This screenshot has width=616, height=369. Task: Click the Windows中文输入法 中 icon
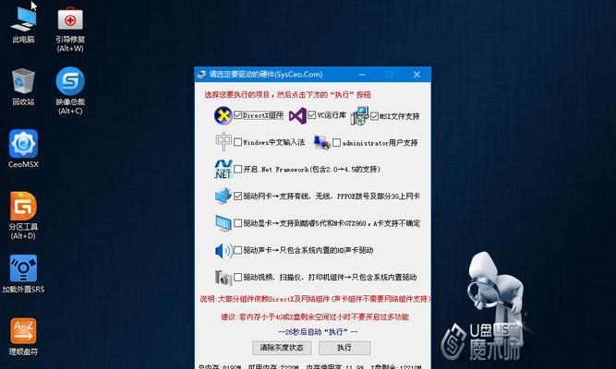pos(223,142)
